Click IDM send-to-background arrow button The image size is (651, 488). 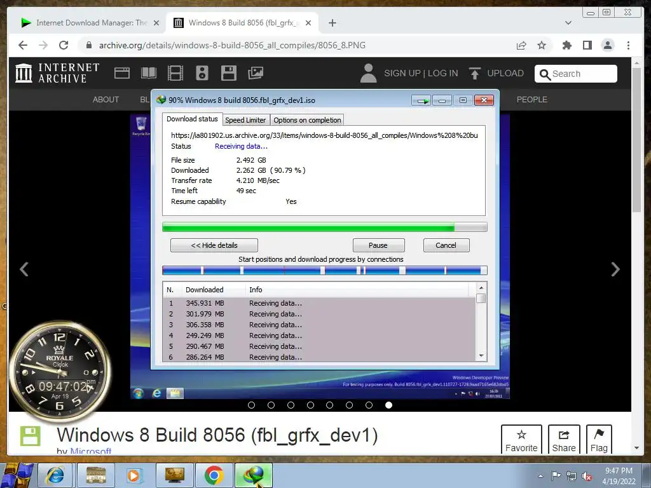click(x=422, y=100)
